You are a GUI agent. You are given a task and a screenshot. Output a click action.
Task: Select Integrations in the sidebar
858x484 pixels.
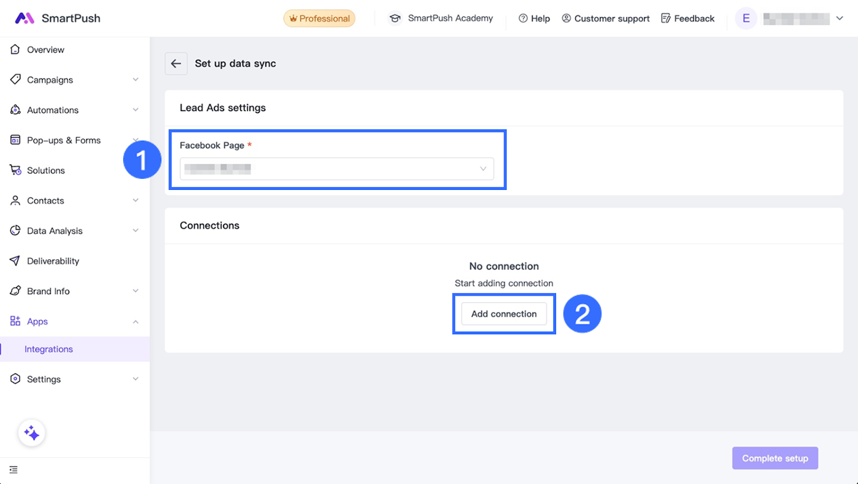49,349
